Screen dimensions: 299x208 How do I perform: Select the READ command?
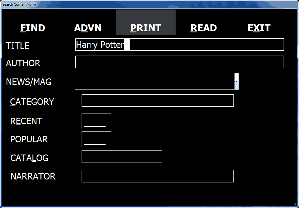pyautogui.click(x=203, y=28)
